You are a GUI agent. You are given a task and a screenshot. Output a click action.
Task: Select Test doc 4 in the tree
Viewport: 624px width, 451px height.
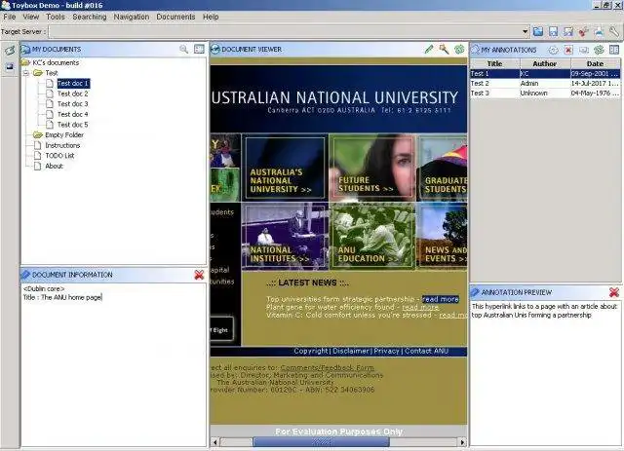click(73, 114)
